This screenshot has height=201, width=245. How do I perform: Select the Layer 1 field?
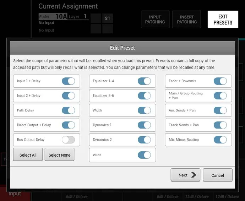tap(78, 16)
